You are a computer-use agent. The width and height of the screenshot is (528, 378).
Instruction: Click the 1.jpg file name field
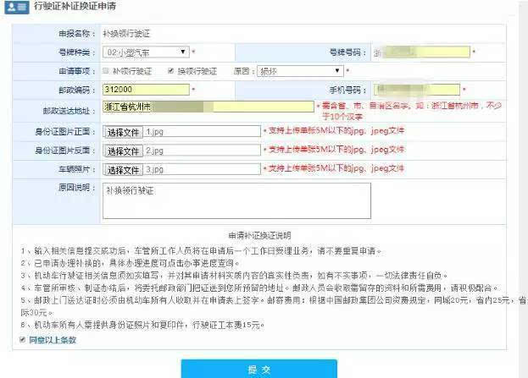tap(202, 132)
